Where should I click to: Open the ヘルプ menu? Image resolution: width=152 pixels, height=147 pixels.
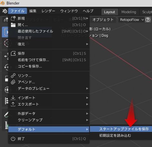[x=88, y=11]
